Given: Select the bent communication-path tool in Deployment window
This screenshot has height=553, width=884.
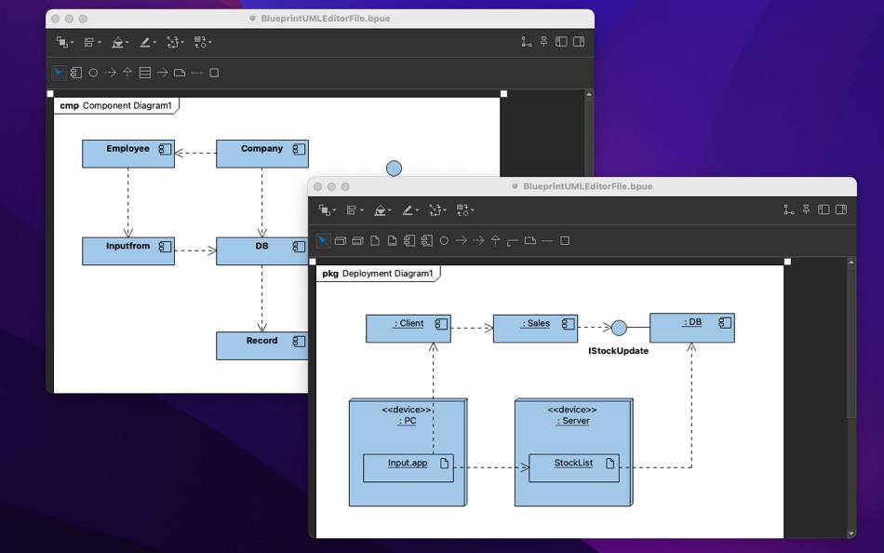Looking at the screenshot, I should [513, 241].
